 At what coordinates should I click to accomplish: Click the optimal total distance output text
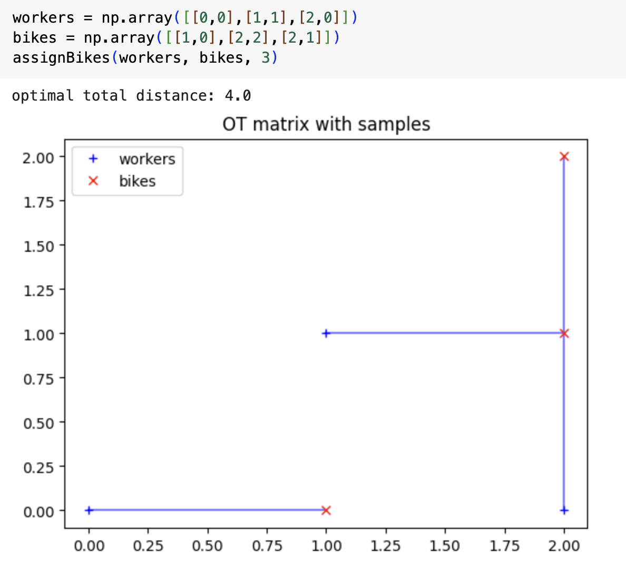[131, 95]
